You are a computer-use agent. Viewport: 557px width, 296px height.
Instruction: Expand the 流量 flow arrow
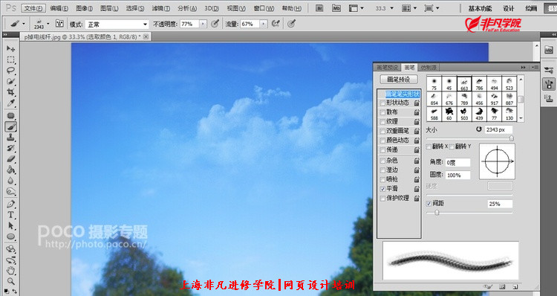pyautogui.click(x=263, y=25)
